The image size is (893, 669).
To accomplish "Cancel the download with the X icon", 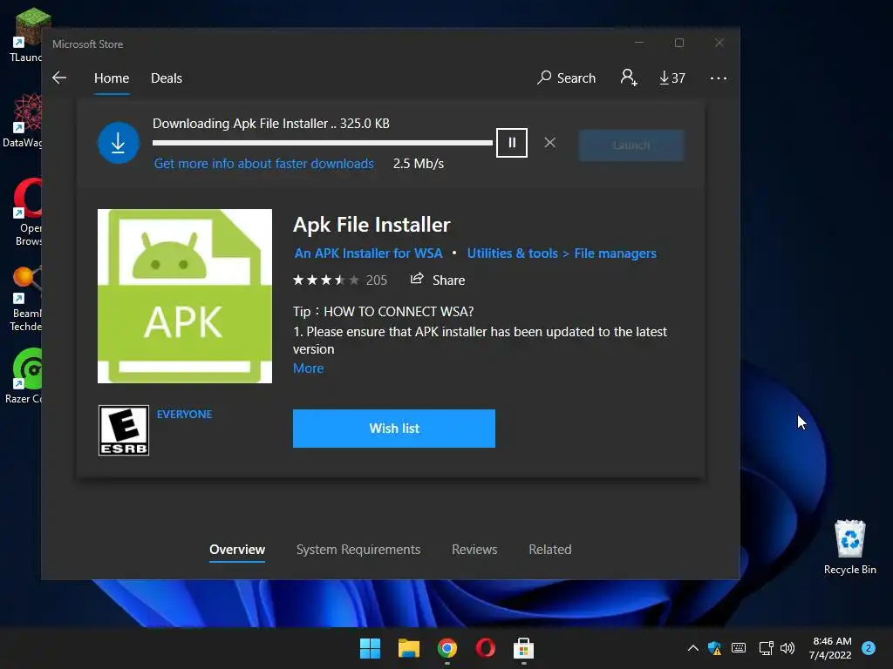I will (549, 143).
